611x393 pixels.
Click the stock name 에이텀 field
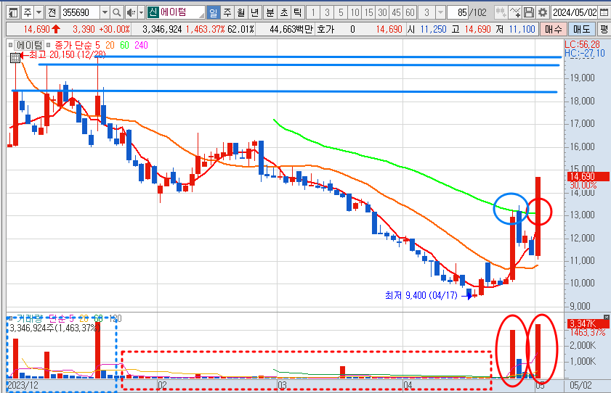[x=182, y=13]
